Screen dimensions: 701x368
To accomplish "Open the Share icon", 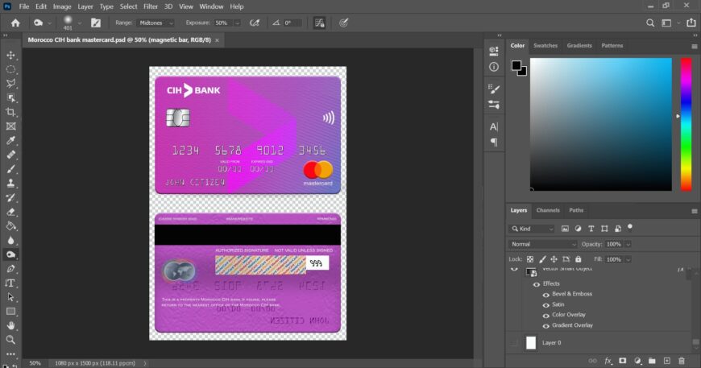I will (x=691, y=23).
